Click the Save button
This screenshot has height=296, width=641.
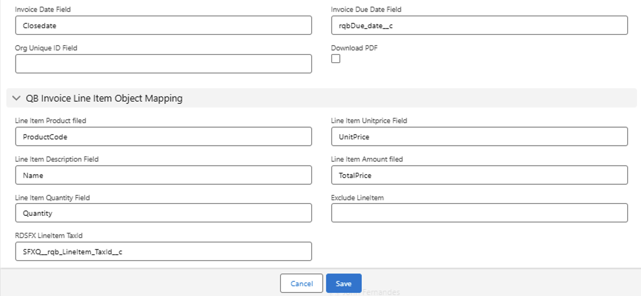pos(344,284)
